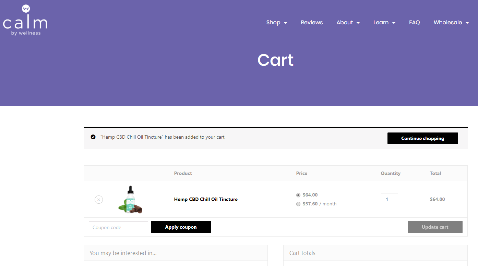
Task: Choose the $57.60 per month subscription option
Action: click(298, 204)
